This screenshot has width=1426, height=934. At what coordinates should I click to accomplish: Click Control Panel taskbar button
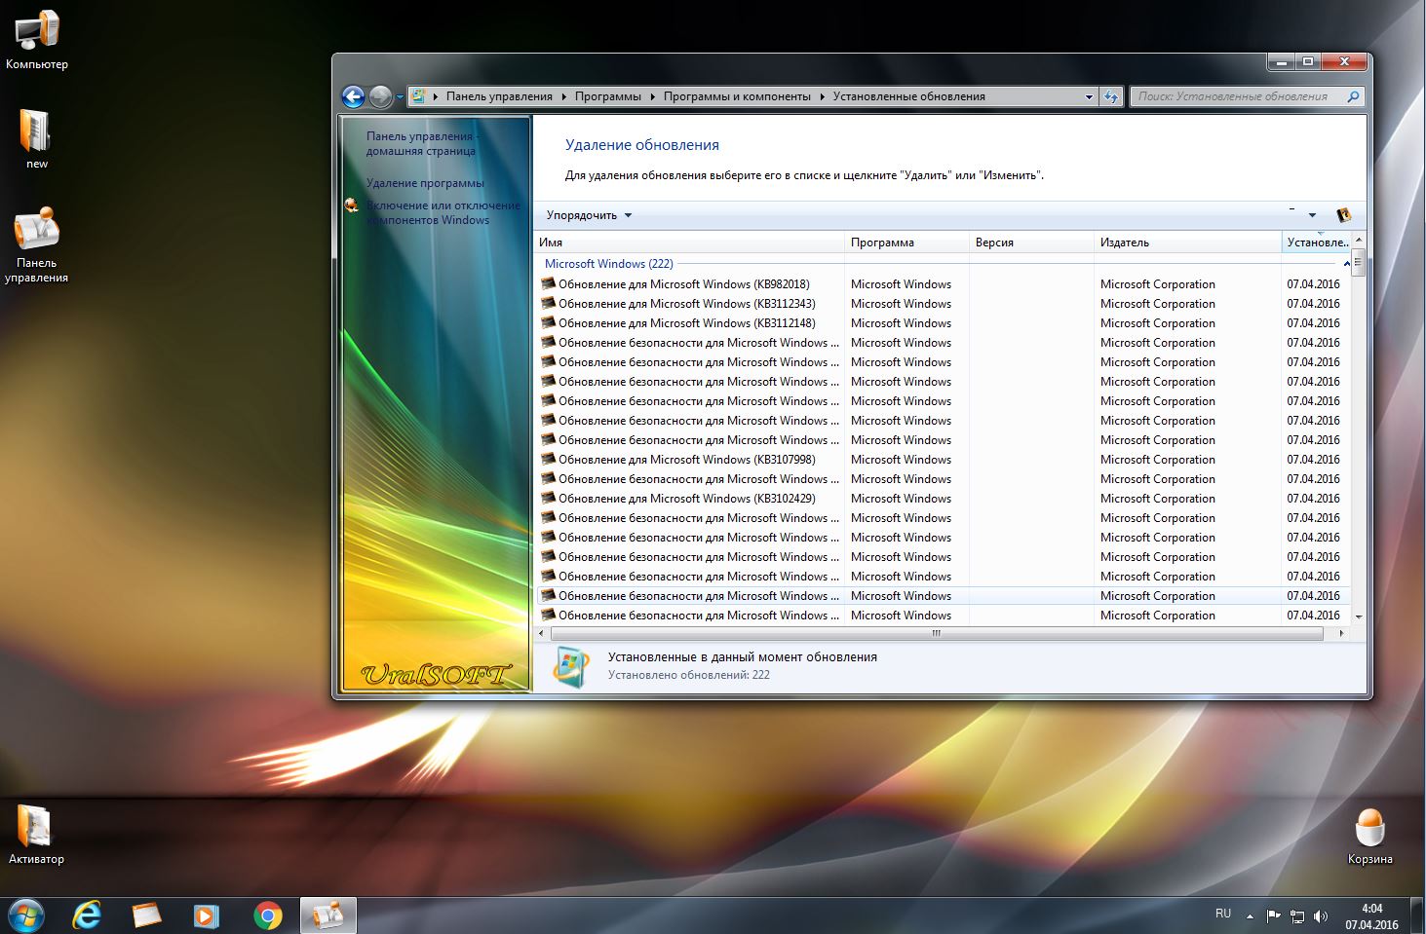328,915
